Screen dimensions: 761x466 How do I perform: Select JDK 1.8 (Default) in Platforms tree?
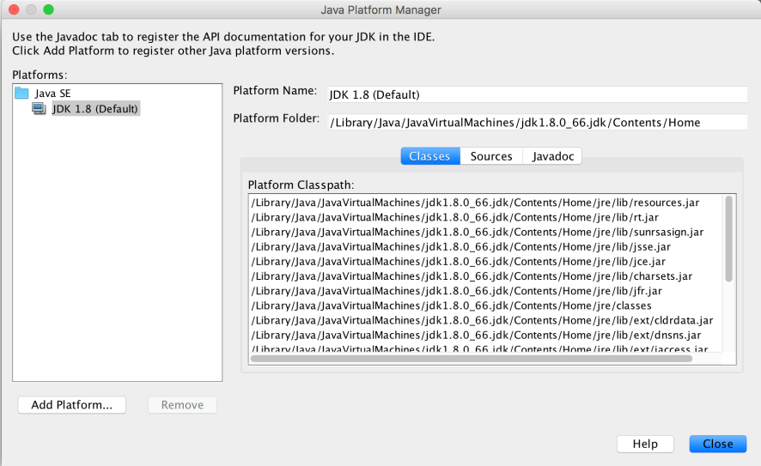(95, 109)
